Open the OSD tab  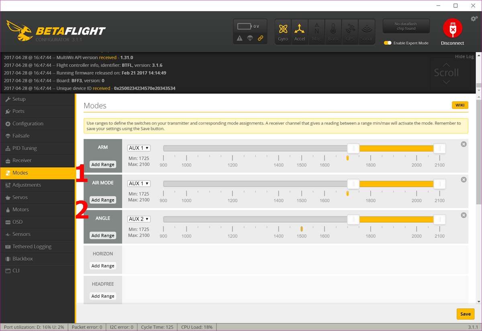(x=37, y=222)
